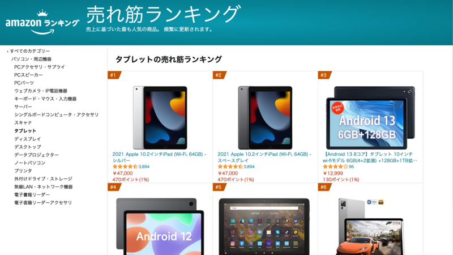Select the ノートパソコン category
Image resolution: width=453 pixels, height=255 pixels.
[30, 163]
